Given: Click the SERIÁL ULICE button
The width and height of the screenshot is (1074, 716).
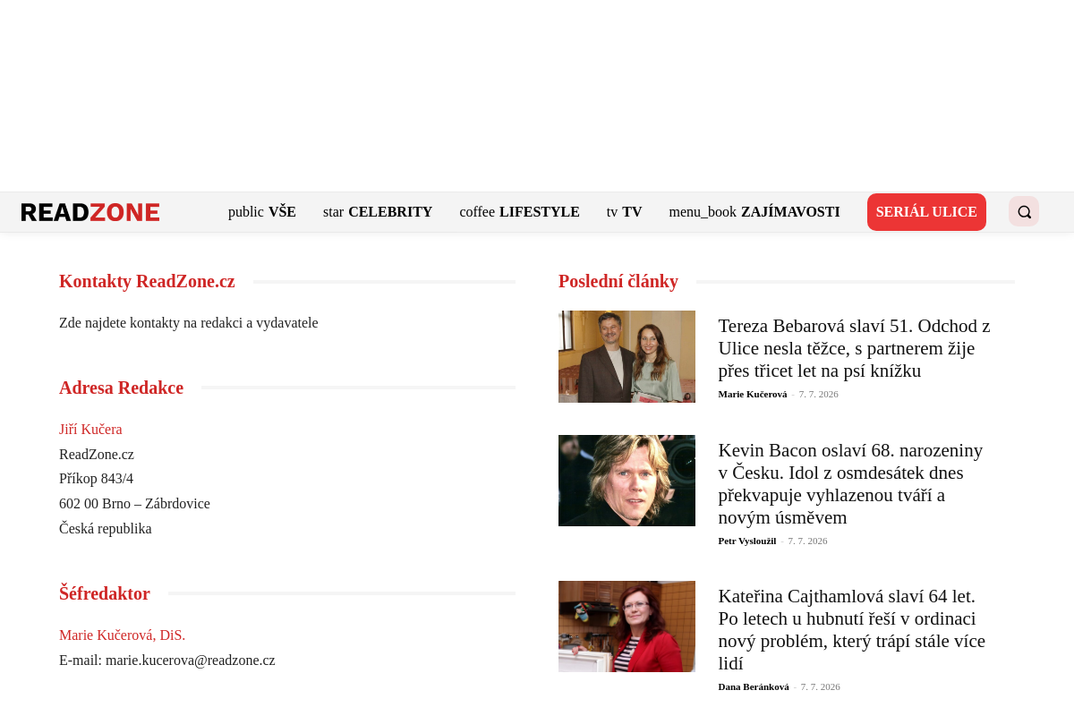Looking at the screenshot, I should (x=926, y=212).
